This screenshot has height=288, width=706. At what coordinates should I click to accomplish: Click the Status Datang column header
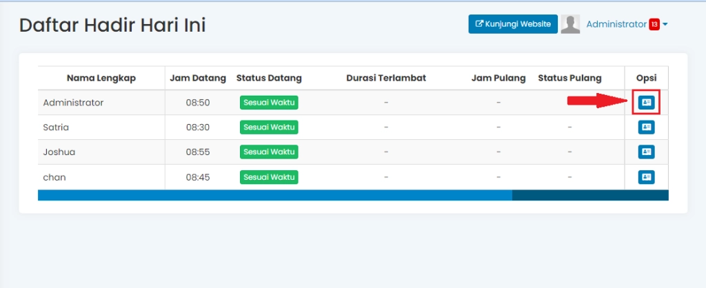click(269, 79)
